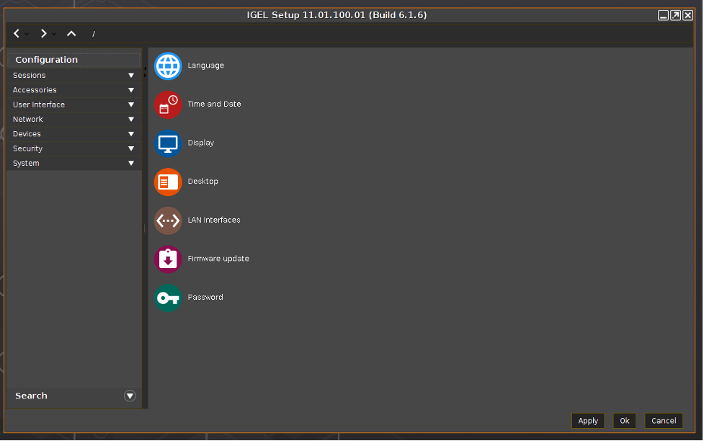Open the forward history dropdown arrow
This screenshot has width=704, height=441.
tap(54, 34)
